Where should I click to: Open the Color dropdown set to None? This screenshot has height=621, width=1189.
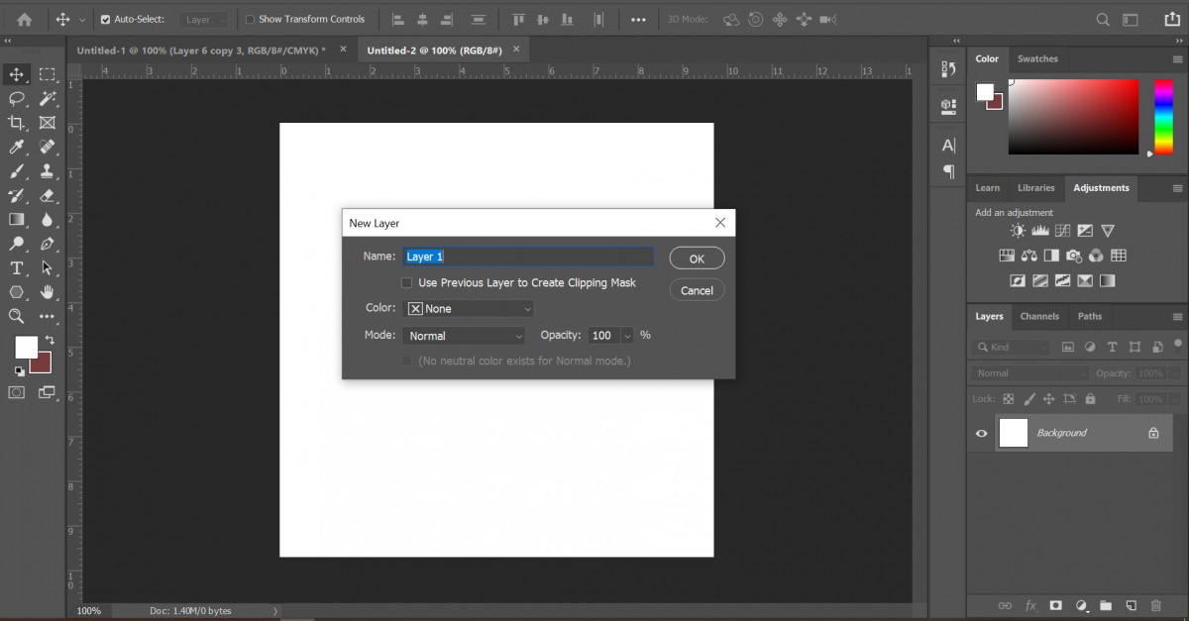pos(468,308)
